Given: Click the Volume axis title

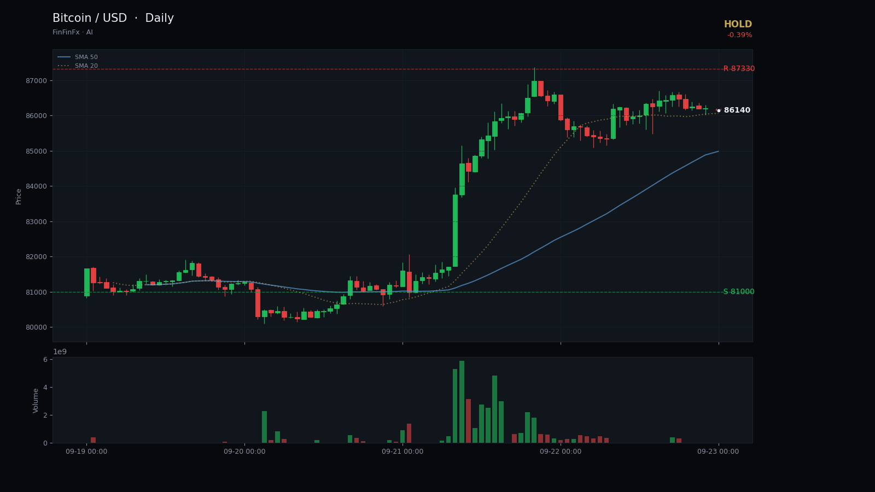Looking at the screenshot, I should pyautogui.click(x=36, y=400).
